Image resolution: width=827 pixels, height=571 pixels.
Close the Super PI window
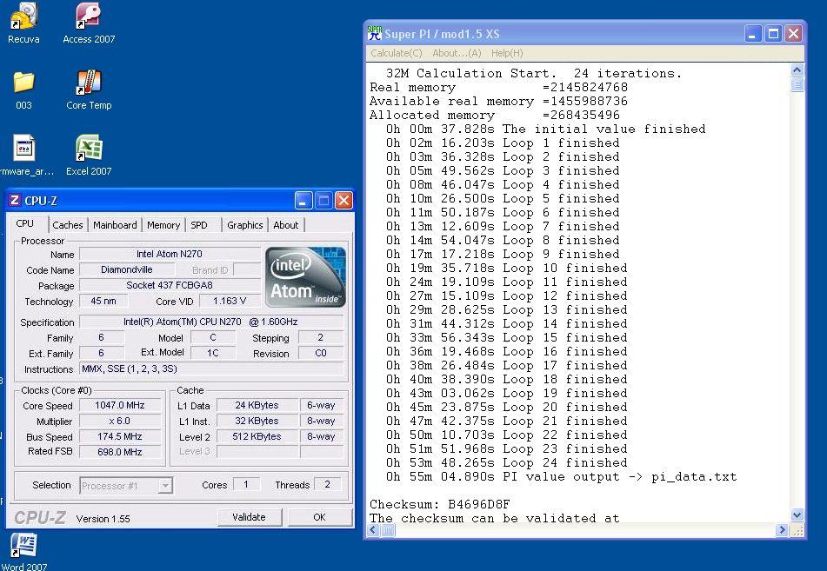(x=793, y=34)
